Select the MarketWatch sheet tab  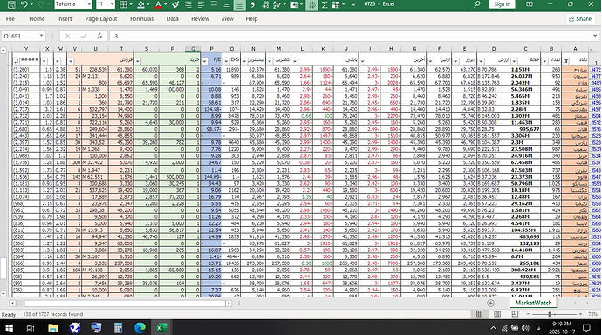tap(533, 303)
